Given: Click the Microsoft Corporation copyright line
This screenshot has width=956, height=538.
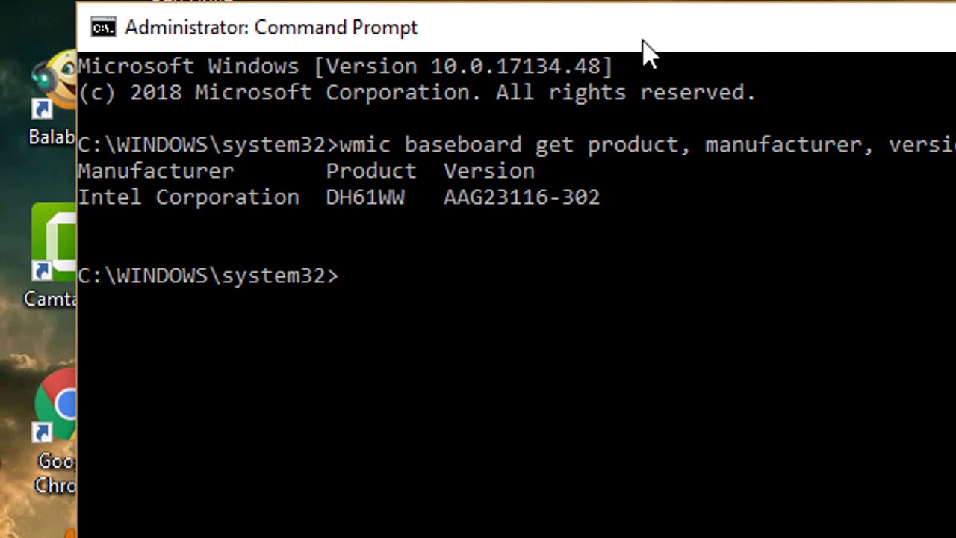Looking at the screenshot, I should (x=417, y=93).
